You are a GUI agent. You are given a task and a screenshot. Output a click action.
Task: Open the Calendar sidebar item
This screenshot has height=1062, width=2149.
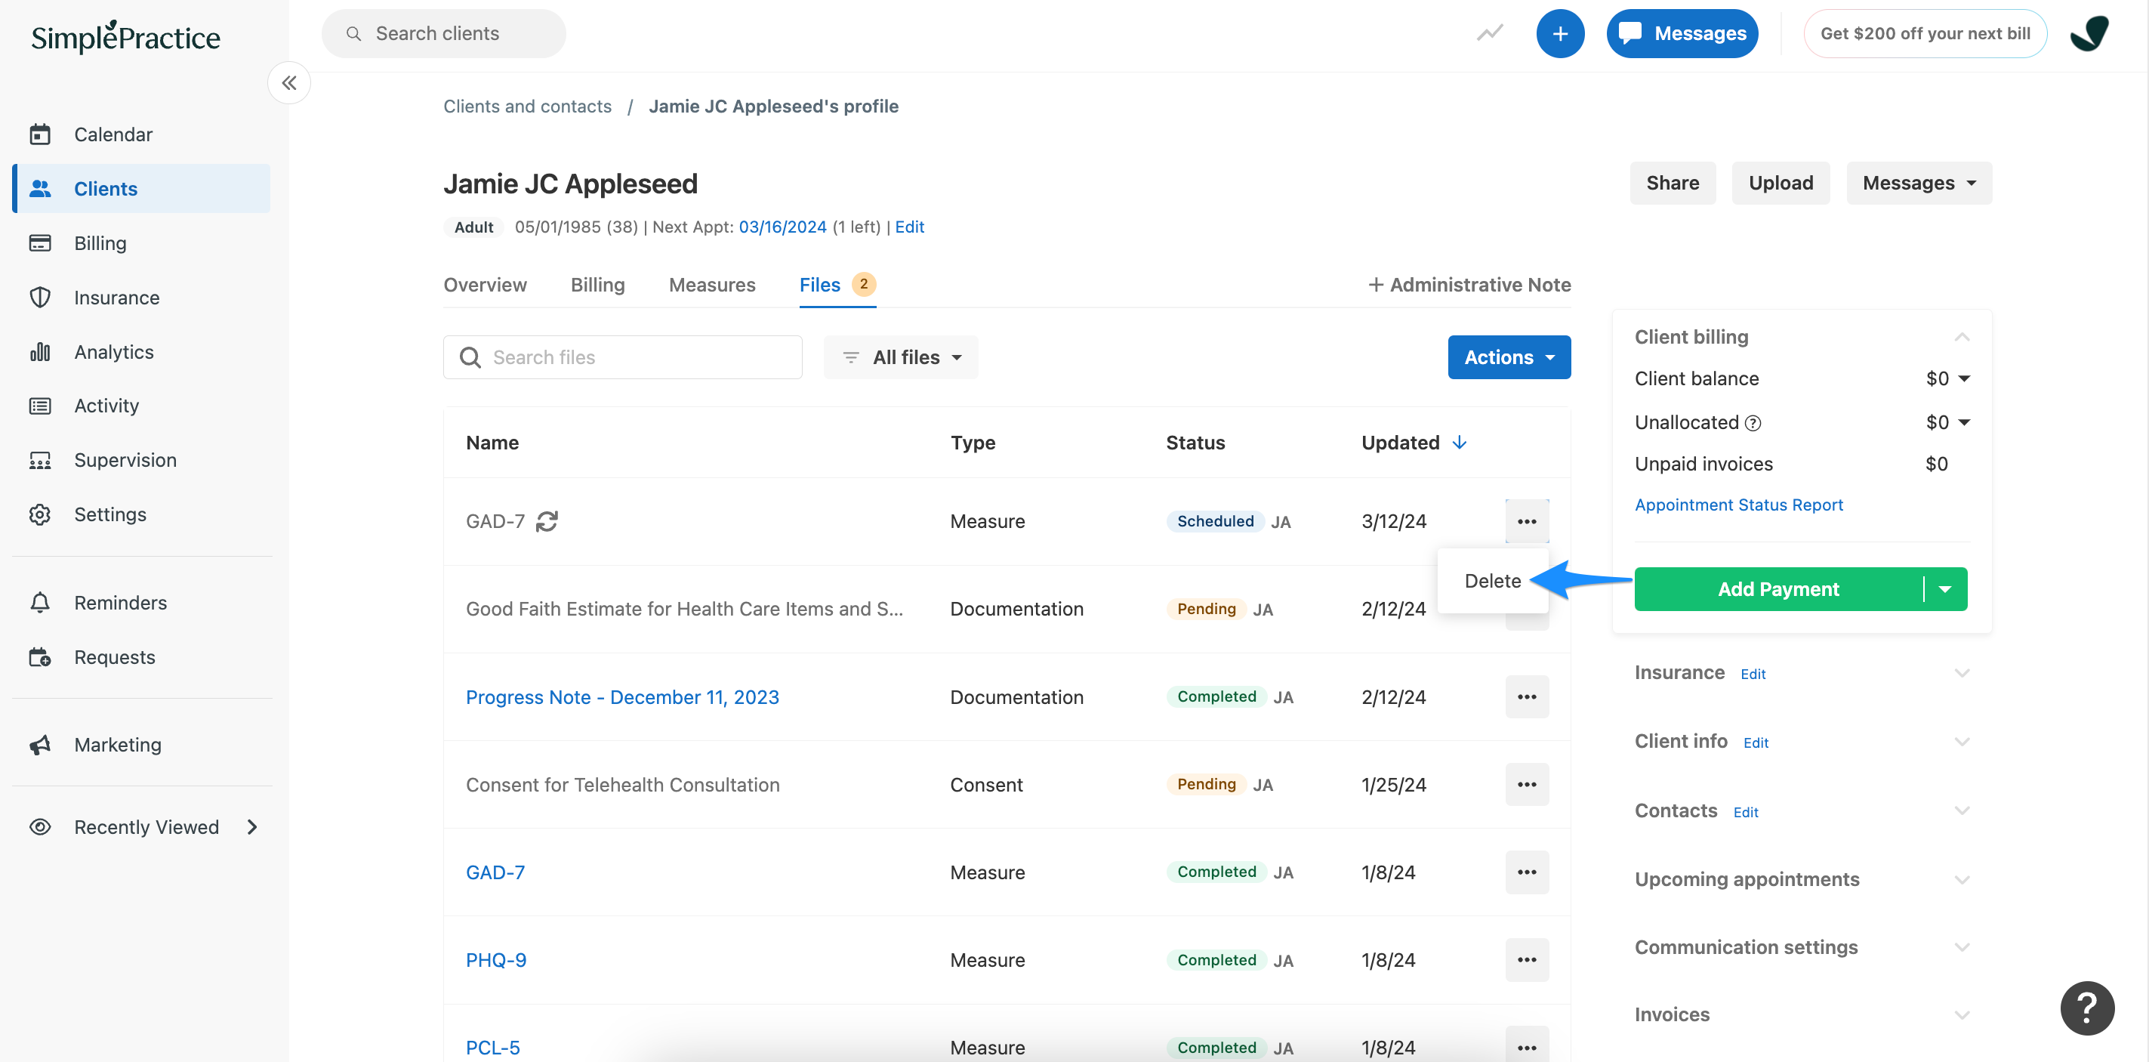(x=113, y=134)
